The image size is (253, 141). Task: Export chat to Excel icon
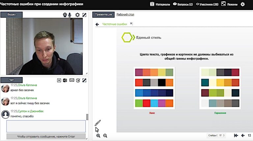[65, 80]
